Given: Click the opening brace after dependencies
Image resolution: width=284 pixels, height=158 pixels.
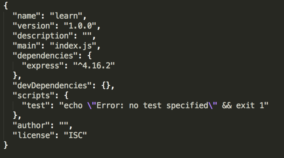Looking at the screenshot, I should pyautogui.click(x=90, y=56).
